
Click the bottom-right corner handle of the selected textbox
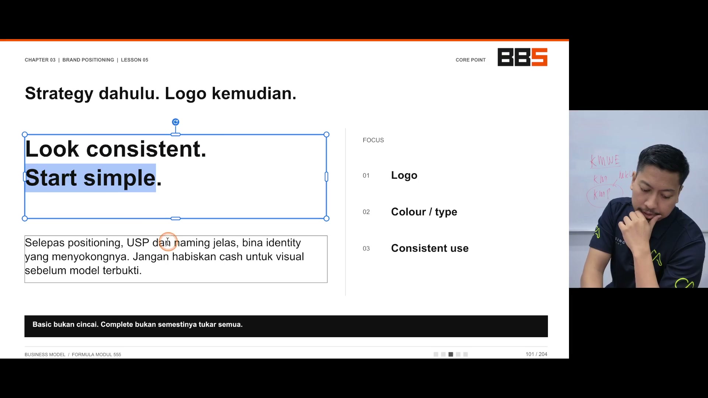pyautogui.click(x=326, y=219)
